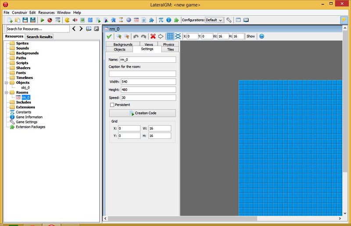Click the Save project icon

[x=25, y=20]
